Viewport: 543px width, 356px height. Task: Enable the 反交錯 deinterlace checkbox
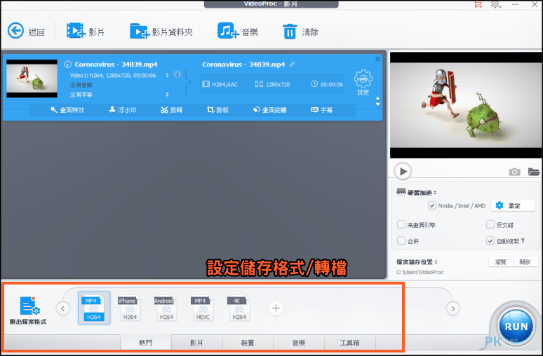(490, 224)
